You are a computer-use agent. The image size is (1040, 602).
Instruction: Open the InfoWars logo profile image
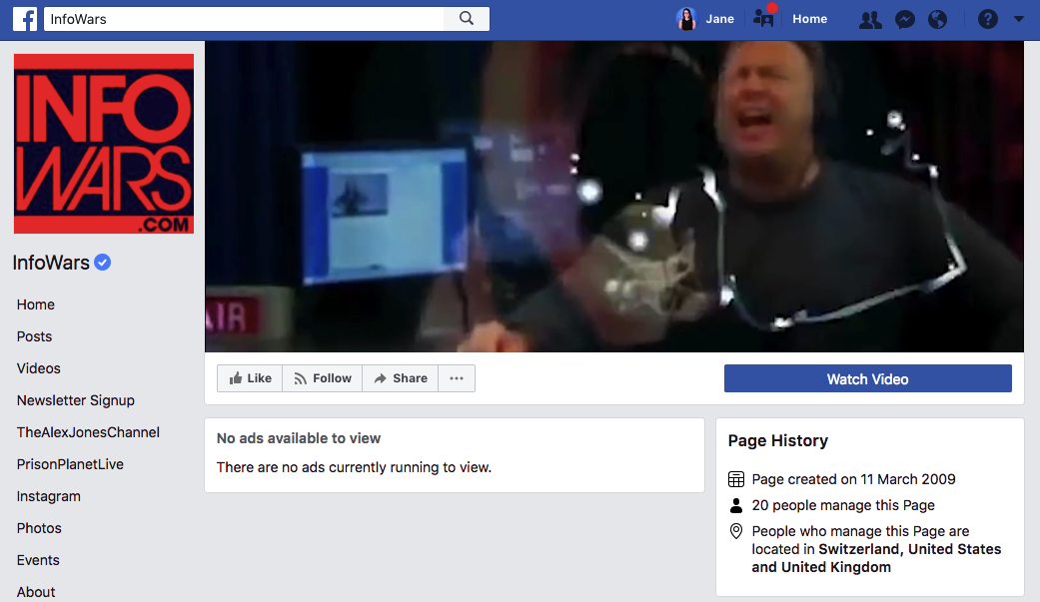[x=104, y=144]
